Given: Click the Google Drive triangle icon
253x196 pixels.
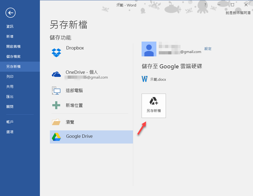Looking at the screenshot, I should 56,137.
